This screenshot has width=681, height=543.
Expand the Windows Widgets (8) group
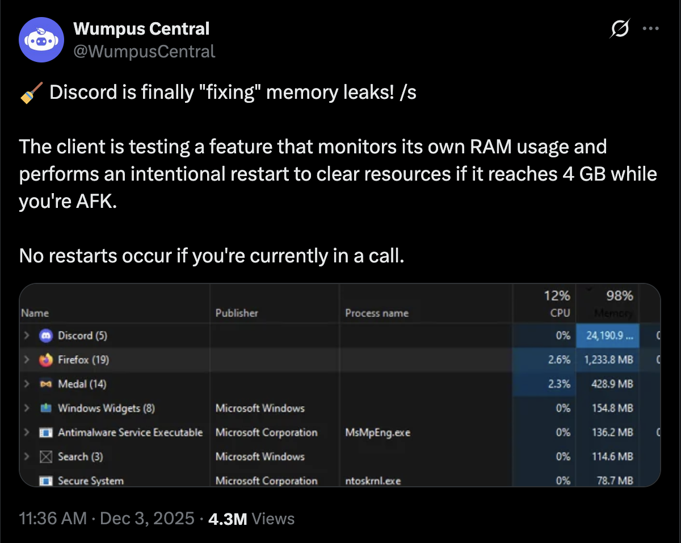[x=26, y=408]
